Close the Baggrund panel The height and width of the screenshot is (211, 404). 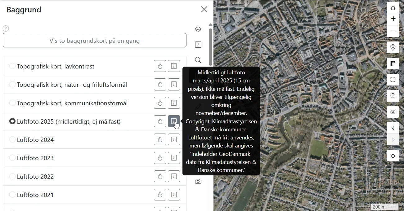pyautogui.click(x=204, y=9)
